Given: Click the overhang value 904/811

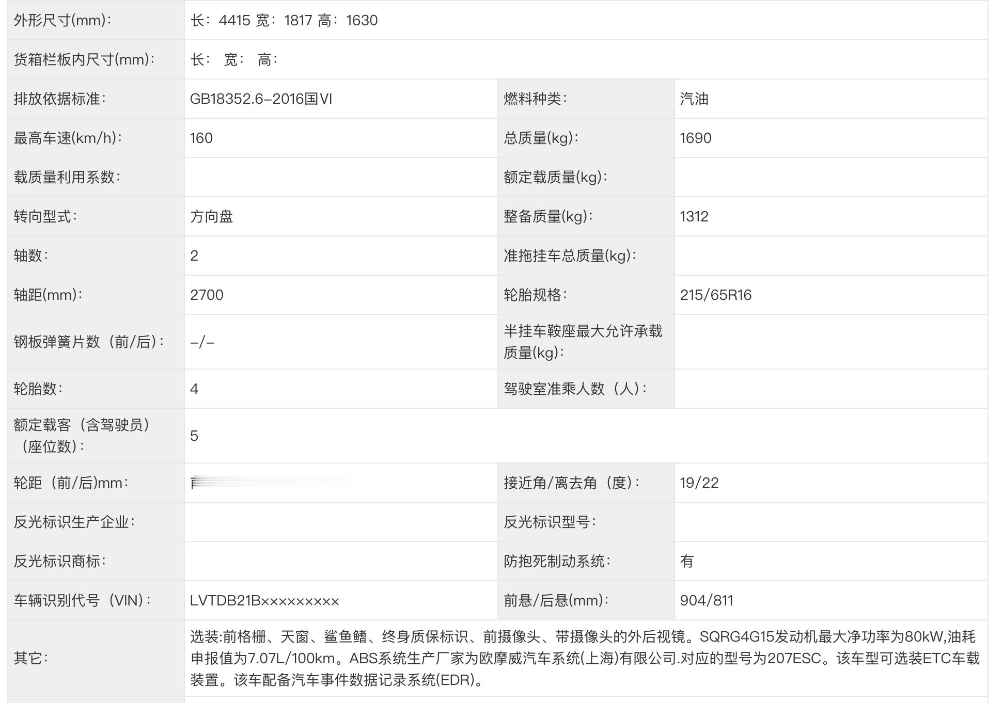Looking at the screenshot, I should 706,601.
